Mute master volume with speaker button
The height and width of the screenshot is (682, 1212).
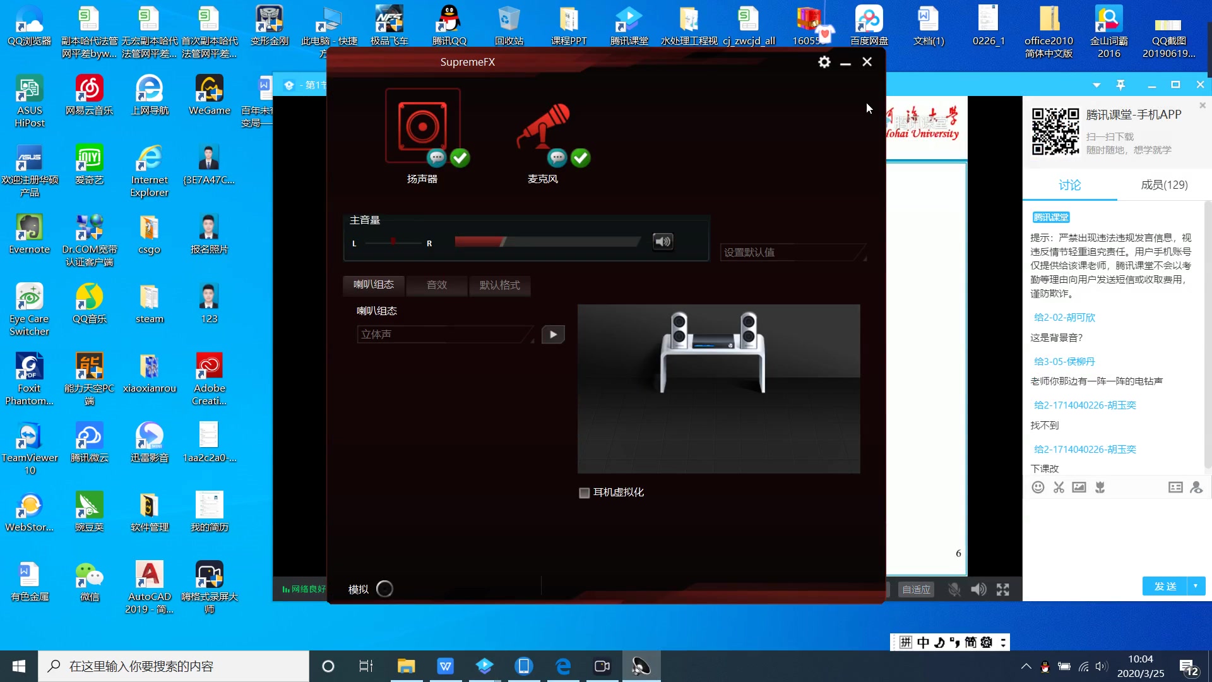coord(662,242)
